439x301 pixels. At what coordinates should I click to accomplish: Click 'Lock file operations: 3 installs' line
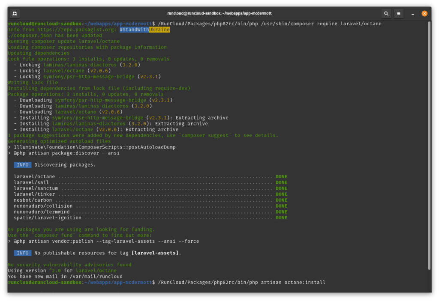pyautogui.click(x=88, y=59)
